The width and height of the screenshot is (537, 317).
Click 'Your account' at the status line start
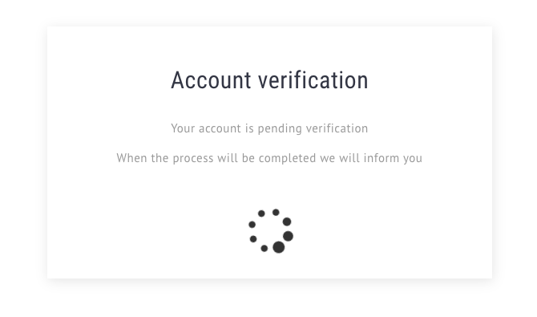coord(206,128)
